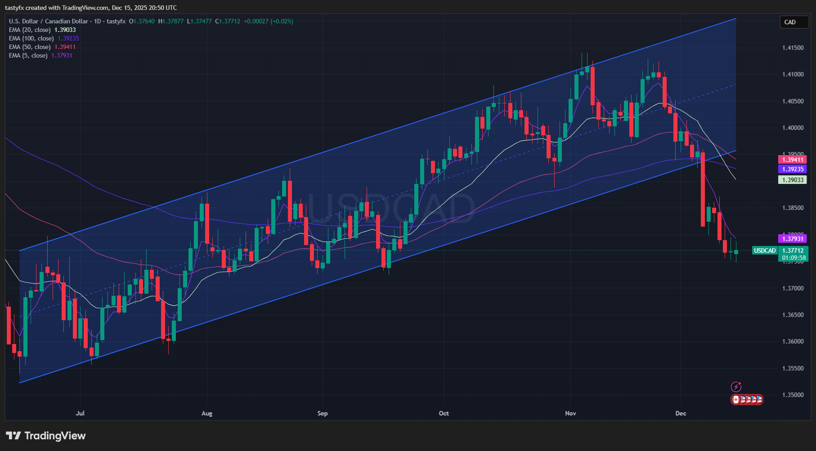The height and width of the screenshot is (451, 816).
Task: Toggle the EMA (5, close) indicator in the legend
Action: tap(28, 55)
